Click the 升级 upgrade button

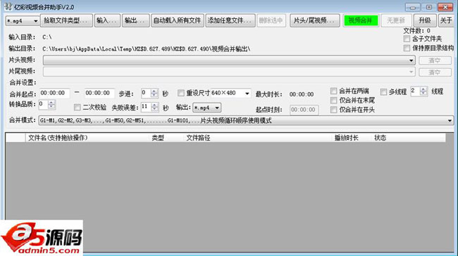425,20
